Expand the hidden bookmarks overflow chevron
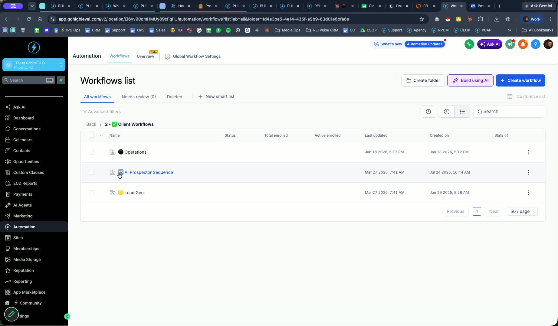 tap(510, 30)
